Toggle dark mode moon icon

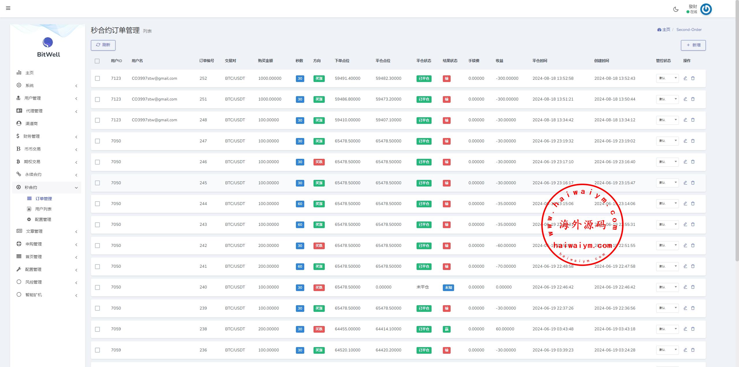tap(676, 9)
